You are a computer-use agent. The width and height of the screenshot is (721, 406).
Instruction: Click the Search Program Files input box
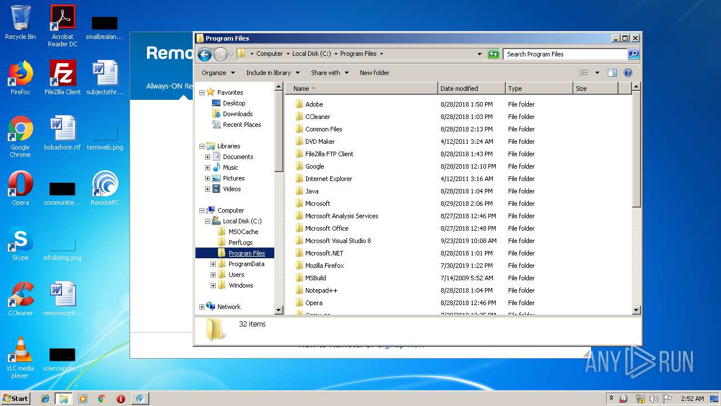565,54
